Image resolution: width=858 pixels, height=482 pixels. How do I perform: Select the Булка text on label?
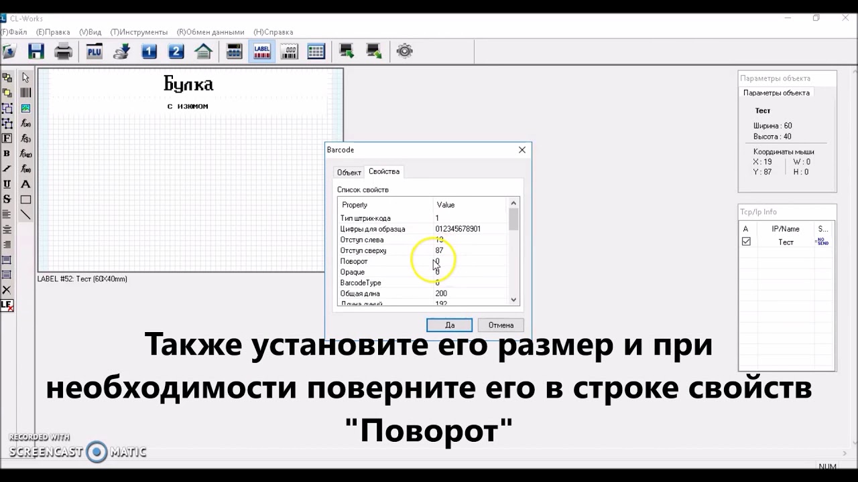(188, 84)
